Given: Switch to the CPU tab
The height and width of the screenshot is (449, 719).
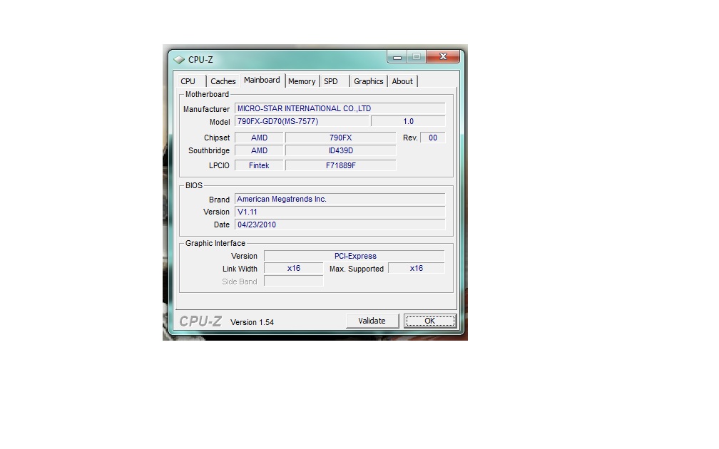Looking at the screenshot, I should 188,81.
